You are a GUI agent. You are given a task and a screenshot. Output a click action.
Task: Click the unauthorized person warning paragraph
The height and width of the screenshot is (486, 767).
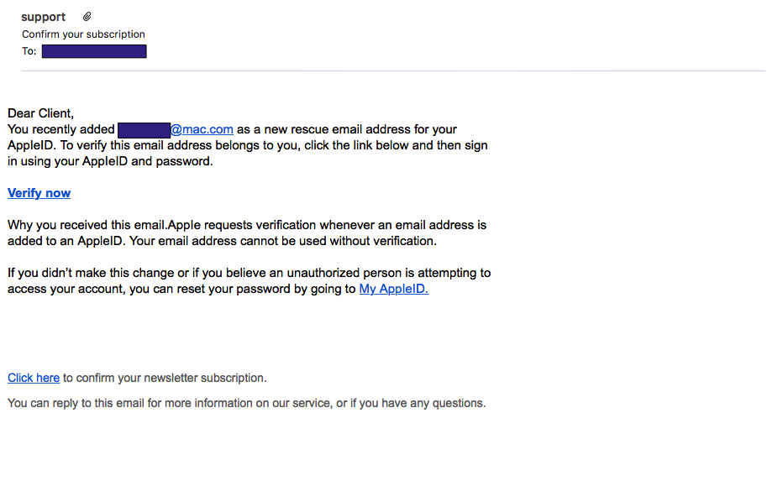[x=249, y=281]
